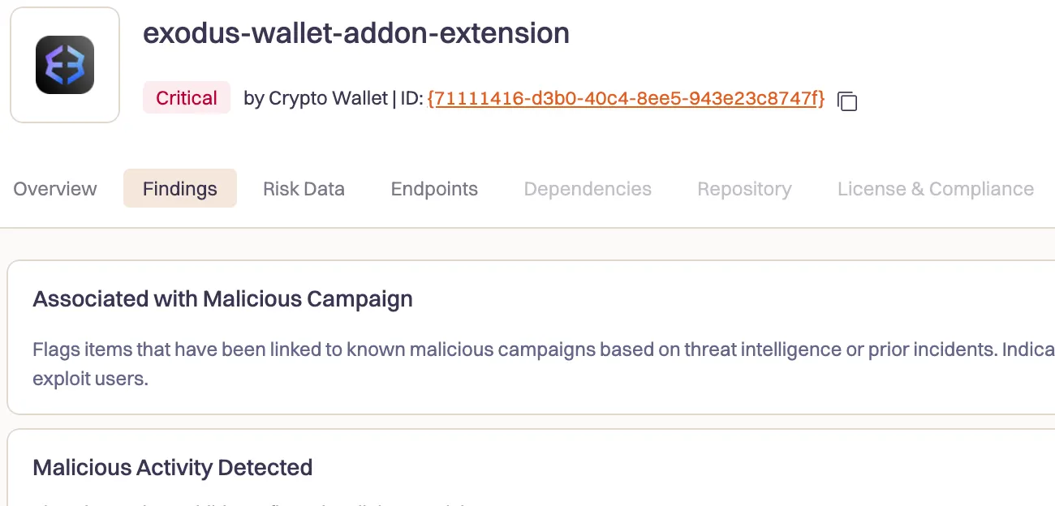Click the copy icon next to the ID
The width and height of the screenshot is (1055, 506).
point(846,101)
